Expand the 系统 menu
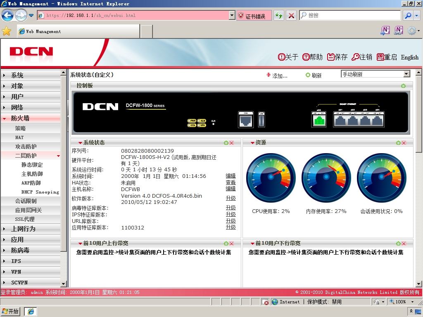This screenshot has width=423, height=317. pos(30,75)
